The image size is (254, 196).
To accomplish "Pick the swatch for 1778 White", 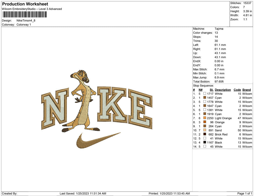I will [205, 102].
